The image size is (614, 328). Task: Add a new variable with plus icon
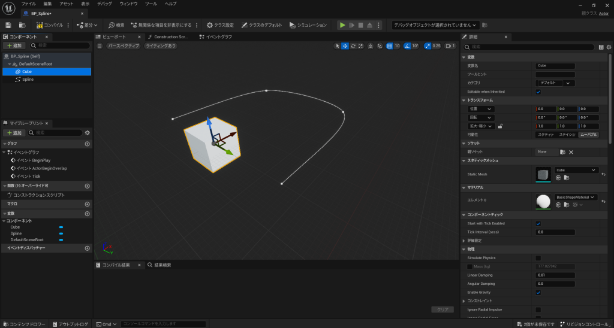(88, 213)
